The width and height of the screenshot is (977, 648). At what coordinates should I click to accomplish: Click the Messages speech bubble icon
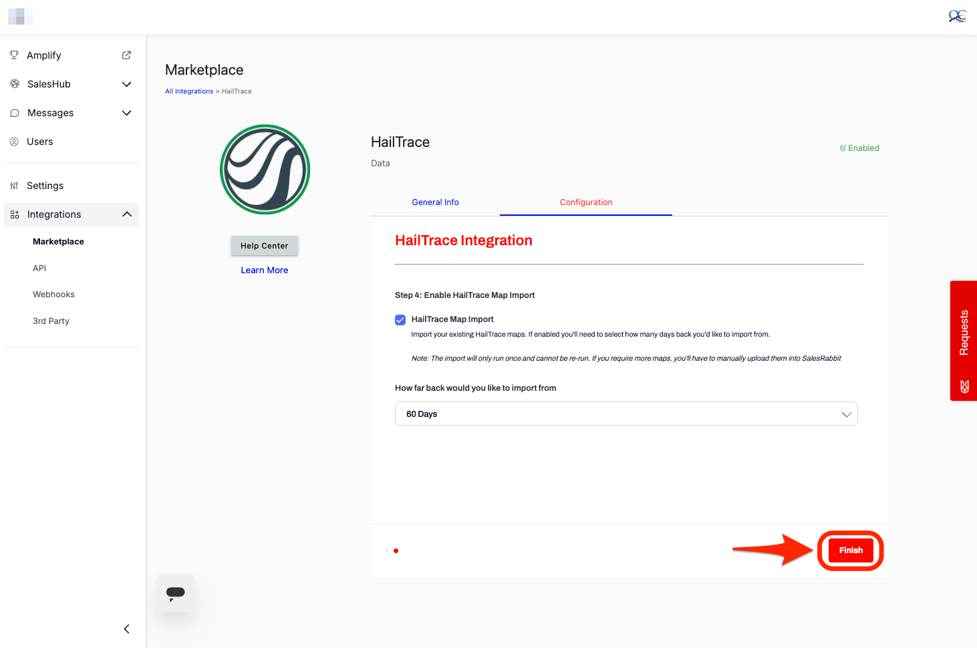click(14, 113)
